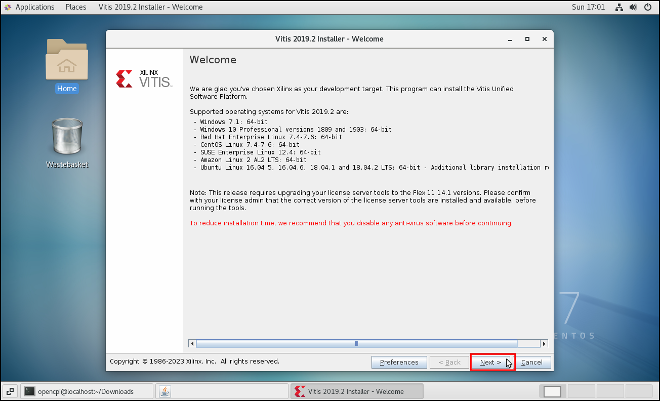
Task: Switch to opencpi terminal in taskbar
Action: (87, 391)
